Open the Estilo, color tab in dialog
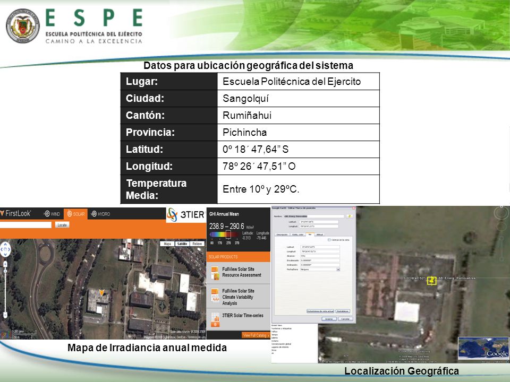This screenshot has height=382, width=510. (298, 235)
